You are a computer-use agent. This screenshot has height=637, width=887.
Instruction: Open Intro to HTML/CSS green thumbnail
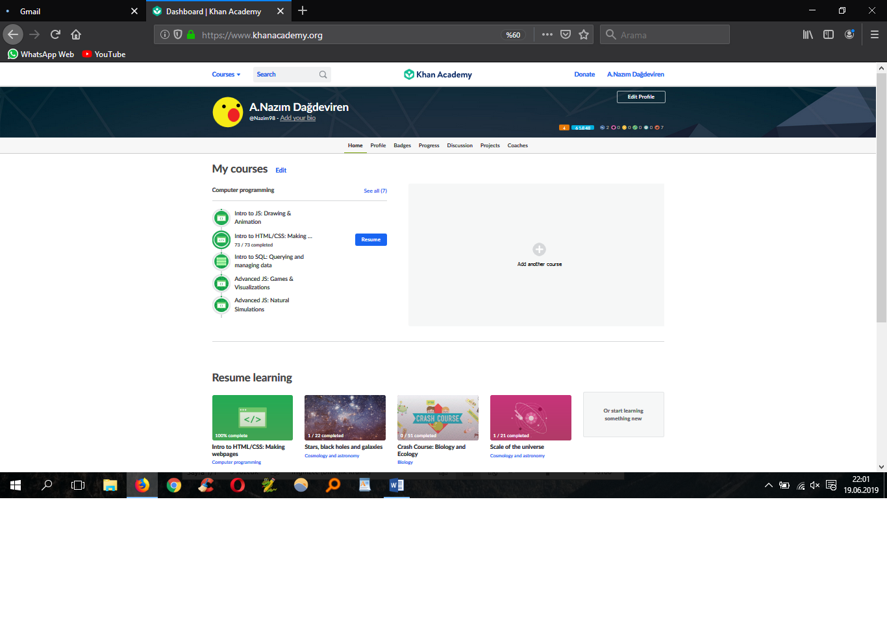pos(253,418)
